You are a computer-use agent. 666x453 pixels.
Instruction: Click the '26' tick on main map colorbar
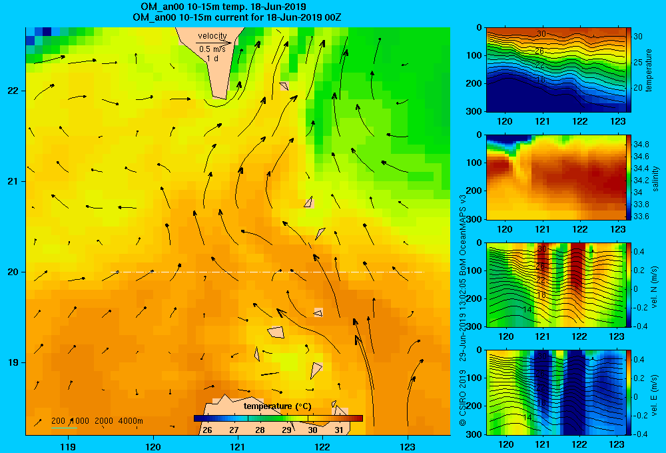[x=207, y=430]
